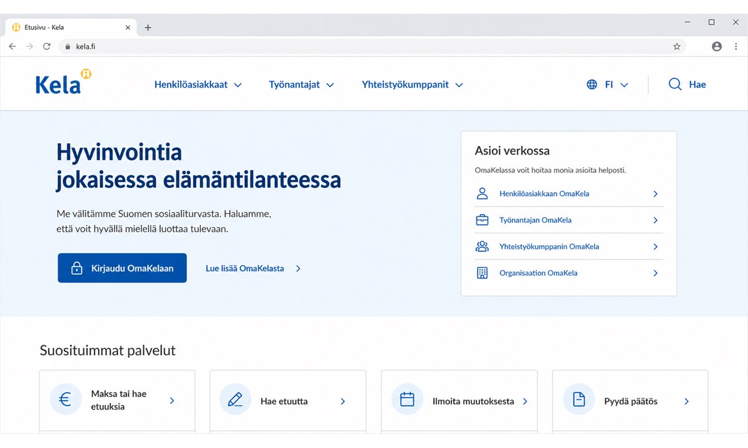Viewport: 748px width, 448px height.
Task: Open the browser profile avatar icon
Action: 717,47
